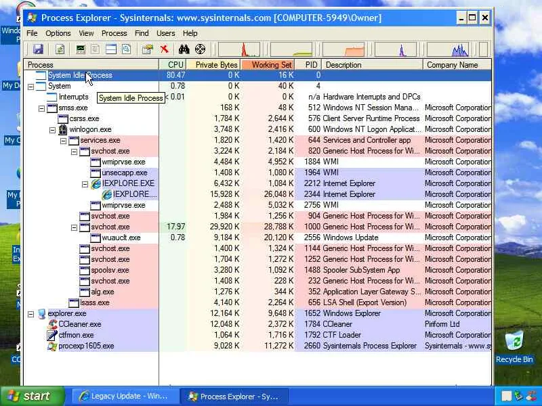542x406 pixels.
Task: Click the Process Explorer title bar icon
Action: [x=33, y=18]
